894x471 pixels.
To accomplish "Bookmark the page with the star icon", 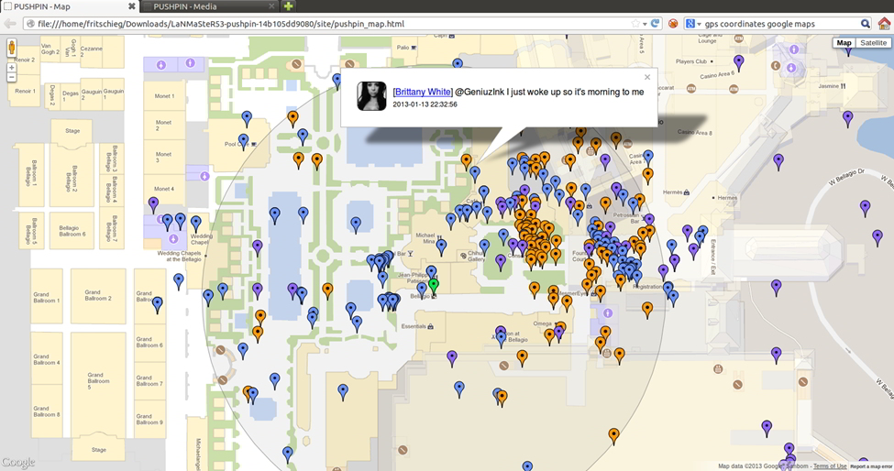I will (635, 24).
